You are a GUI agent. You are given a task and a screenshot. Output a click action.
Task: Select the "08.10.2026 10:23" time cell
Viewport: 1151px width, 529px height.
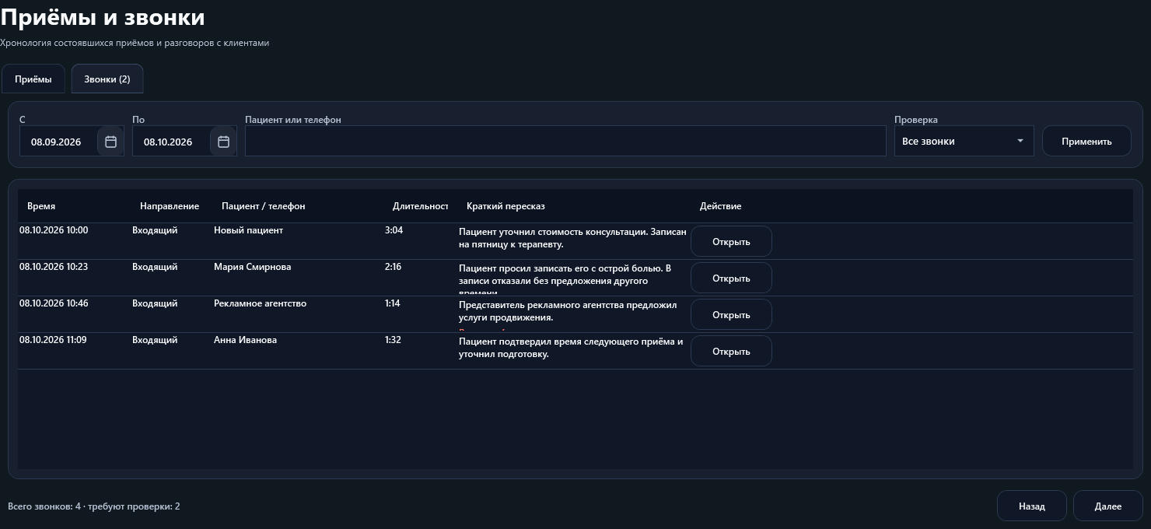pos(54,267)
